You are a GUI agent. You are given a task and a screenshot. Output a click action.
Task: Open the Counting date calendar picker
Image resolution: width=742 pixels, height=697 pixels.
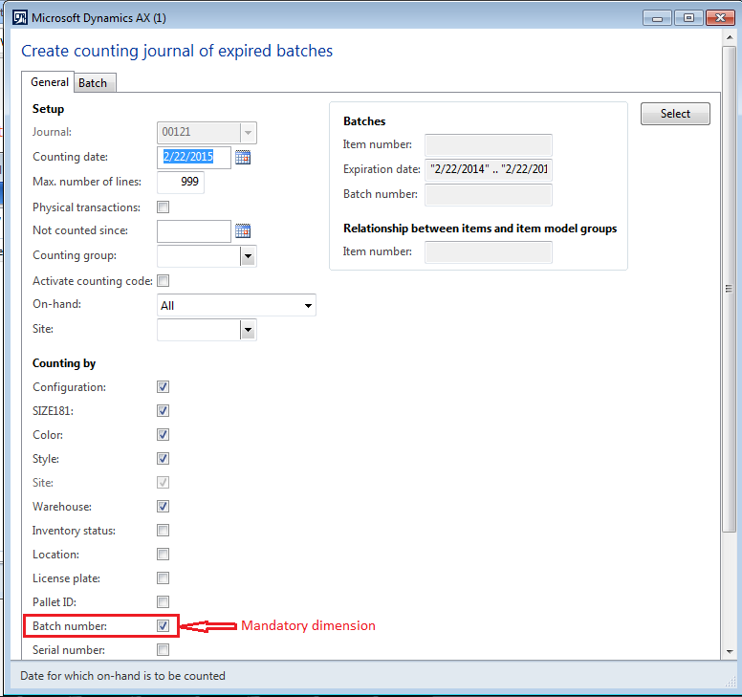coord(243,157)
